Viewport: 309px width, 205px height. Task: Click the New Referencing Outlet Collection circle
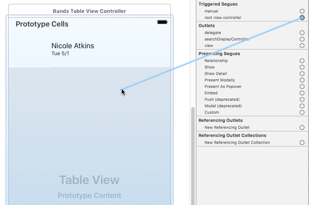tap(302, 143)
